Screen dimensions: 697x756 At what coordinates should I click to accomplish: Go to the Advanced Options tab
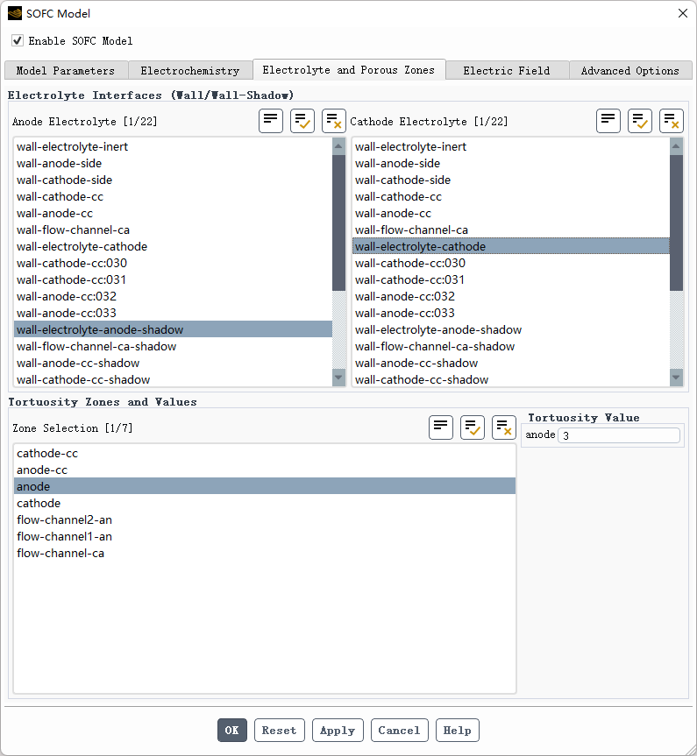(x=629, y=71)
